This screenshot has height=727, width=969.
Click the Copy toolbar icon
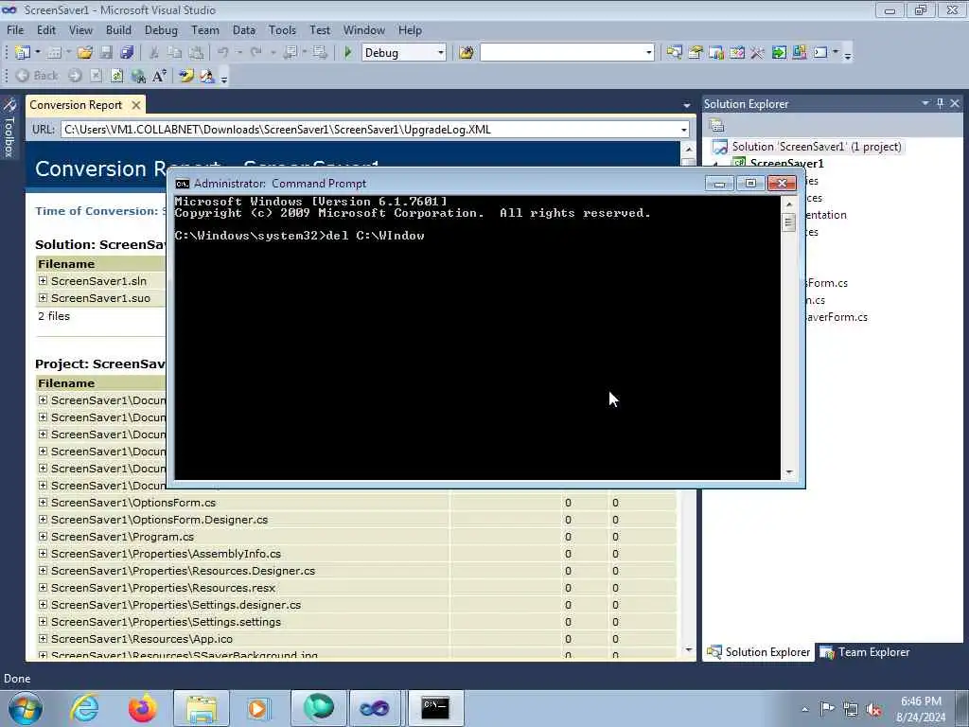[x=175, y=53]
